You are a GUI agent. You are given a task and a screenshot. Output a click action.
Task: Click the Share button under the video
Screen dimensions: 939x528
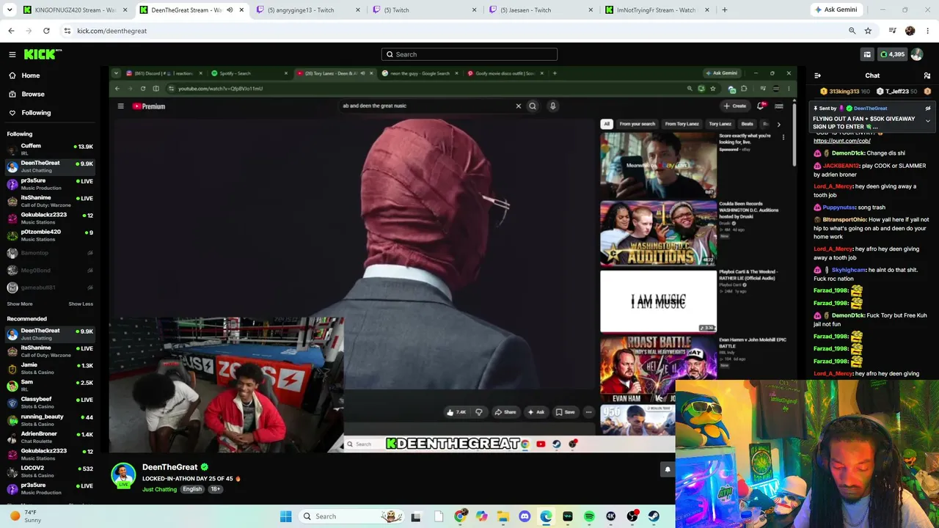point(505,412)
